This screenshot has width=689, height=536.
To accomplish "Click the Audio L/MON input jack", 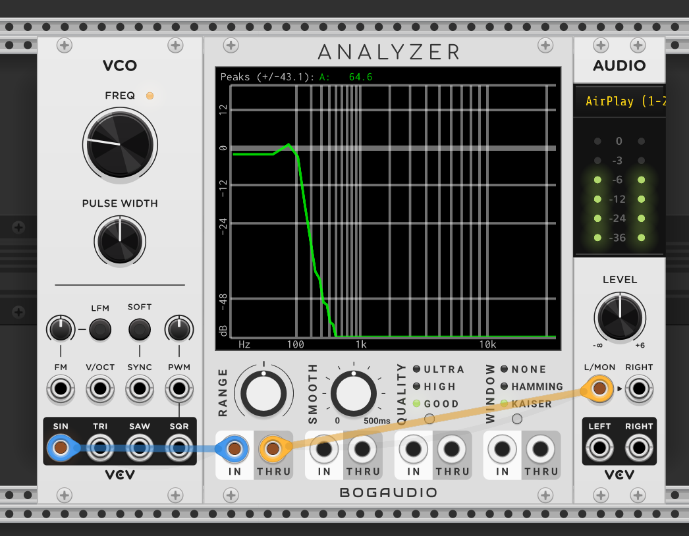I will coord(599,389).
